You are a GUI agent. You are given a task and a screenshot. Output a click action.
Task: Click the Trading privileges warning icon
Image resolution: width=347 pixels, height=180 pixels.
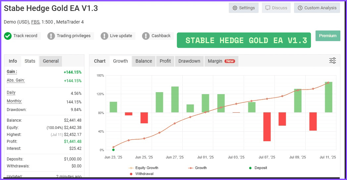pyautogui.click(x=51, y=36)
